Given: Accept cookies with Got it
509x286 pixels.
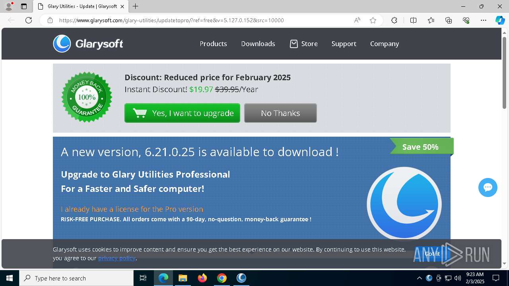Looking at the screenshot, I should [x=432, y=254].
